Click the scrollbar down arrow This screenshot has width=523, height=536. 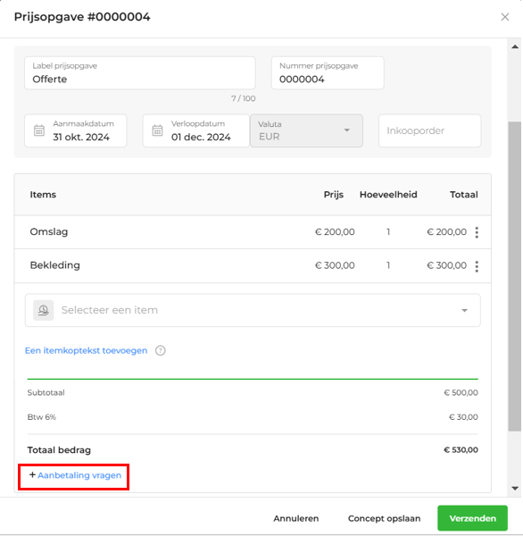[x=515, y=489]
